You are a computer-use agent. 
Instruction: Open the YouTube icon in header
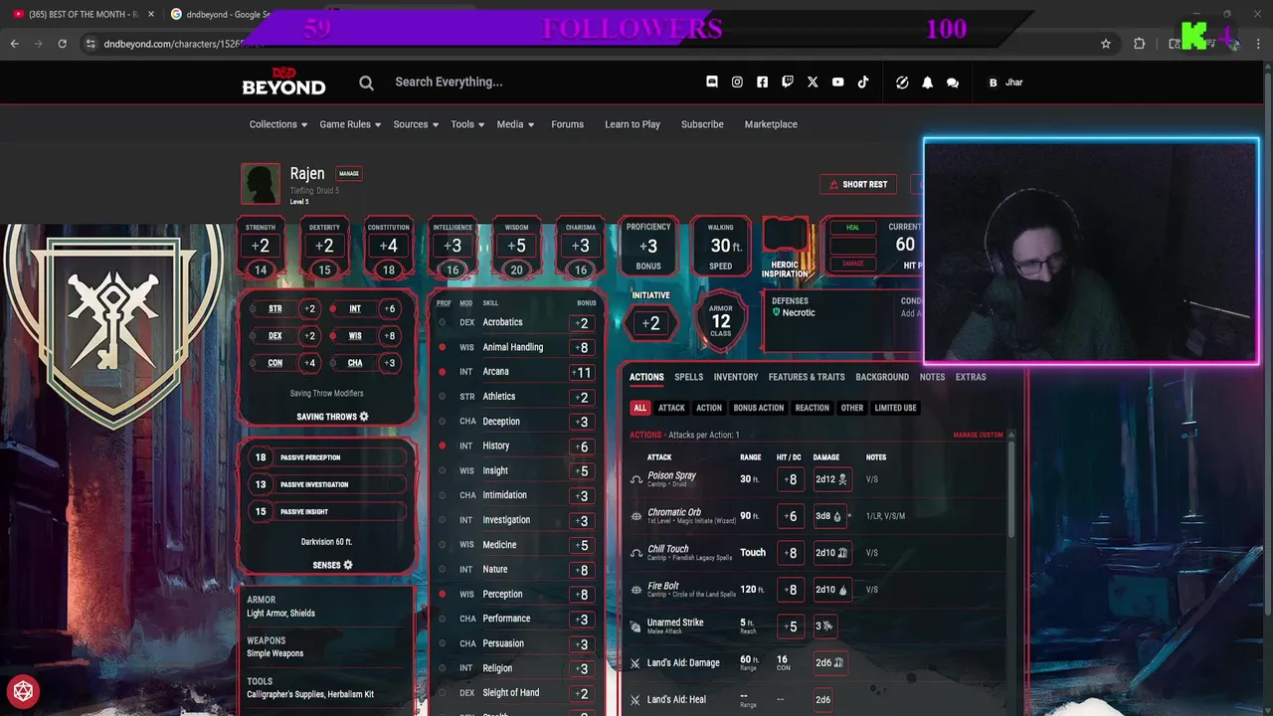[x=837, y=83]
